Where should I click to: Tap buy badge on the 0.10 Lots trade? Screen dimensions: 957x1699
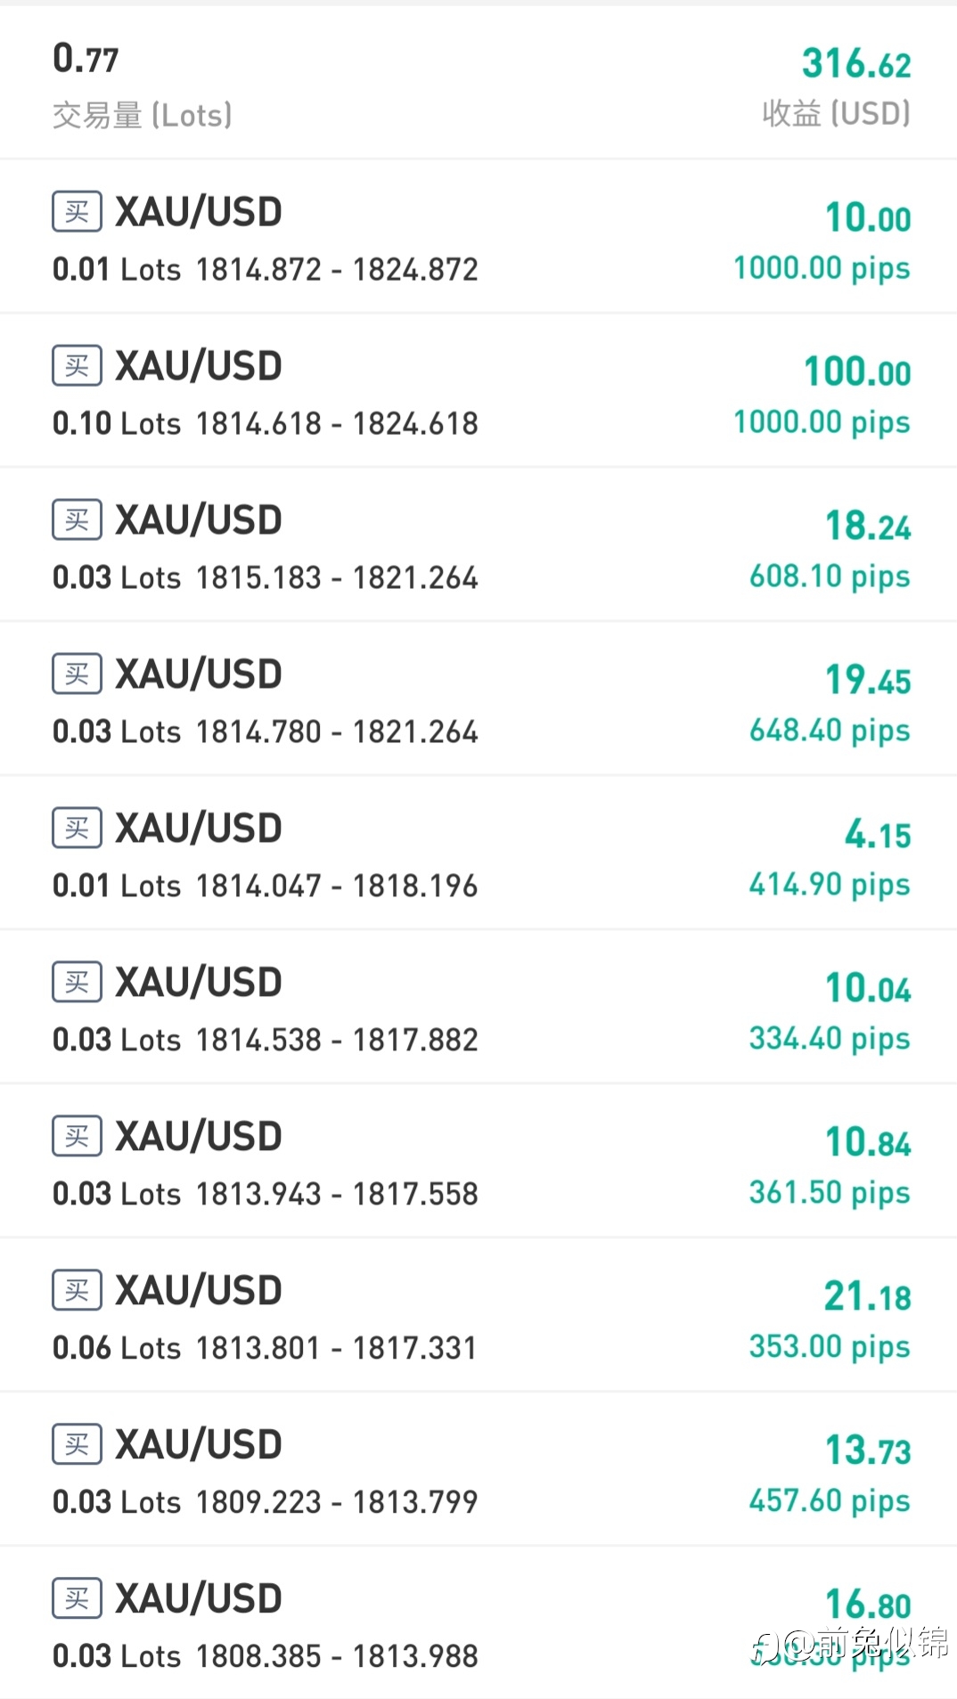pos(77,366)
